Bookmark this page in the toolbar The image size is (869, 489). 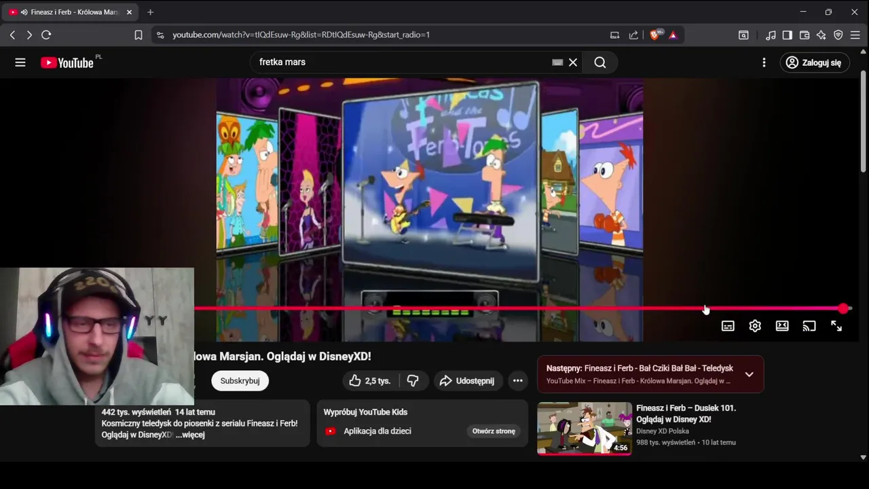click(x=138, y=35)
